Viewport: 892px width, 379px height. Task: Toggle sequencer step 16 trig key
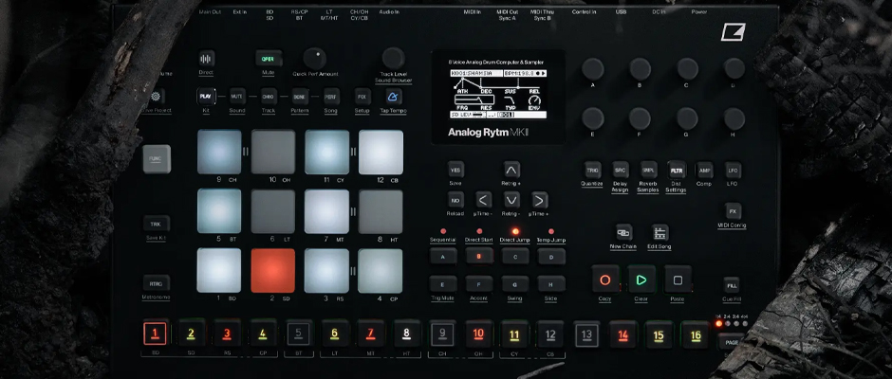coord(695,335)
